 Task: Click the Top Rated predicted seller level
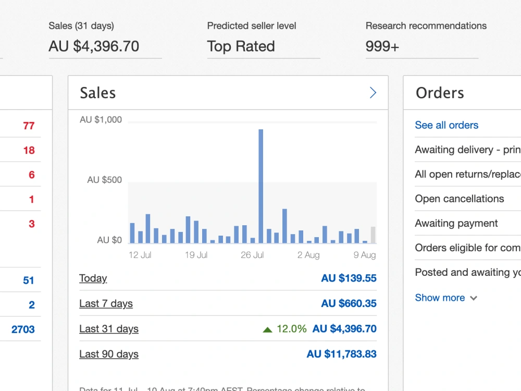pos(241,46)
